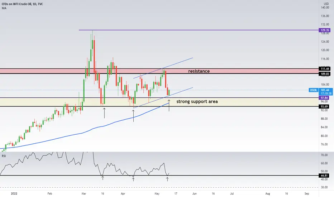Select the 'strong support area' text annotation
Viewport: 334px width, 197px height.
(197, 102)
